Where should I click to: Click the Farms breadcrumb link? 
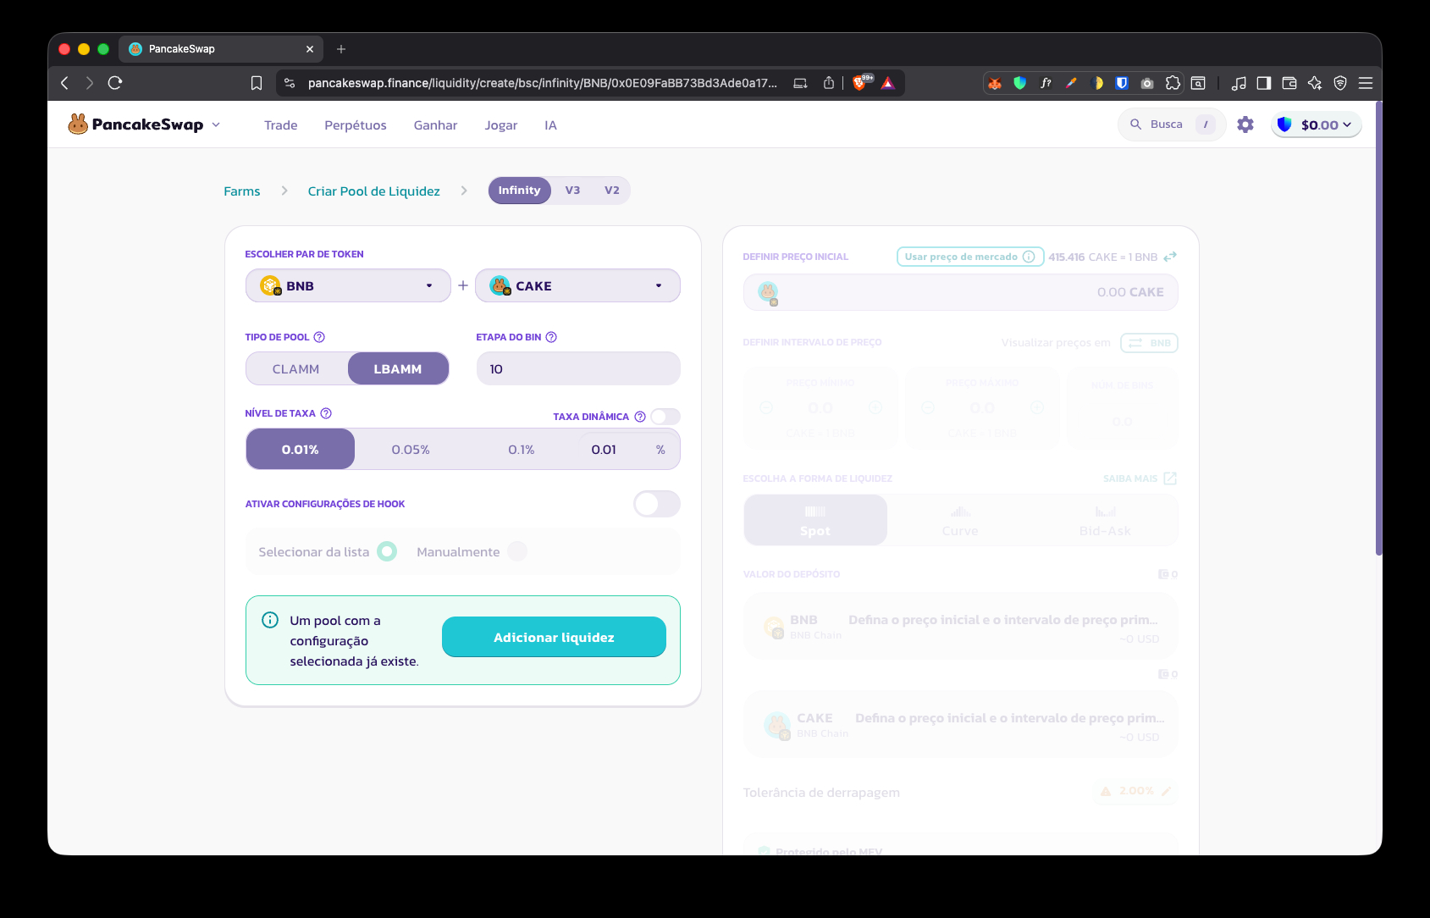point(242,191)
